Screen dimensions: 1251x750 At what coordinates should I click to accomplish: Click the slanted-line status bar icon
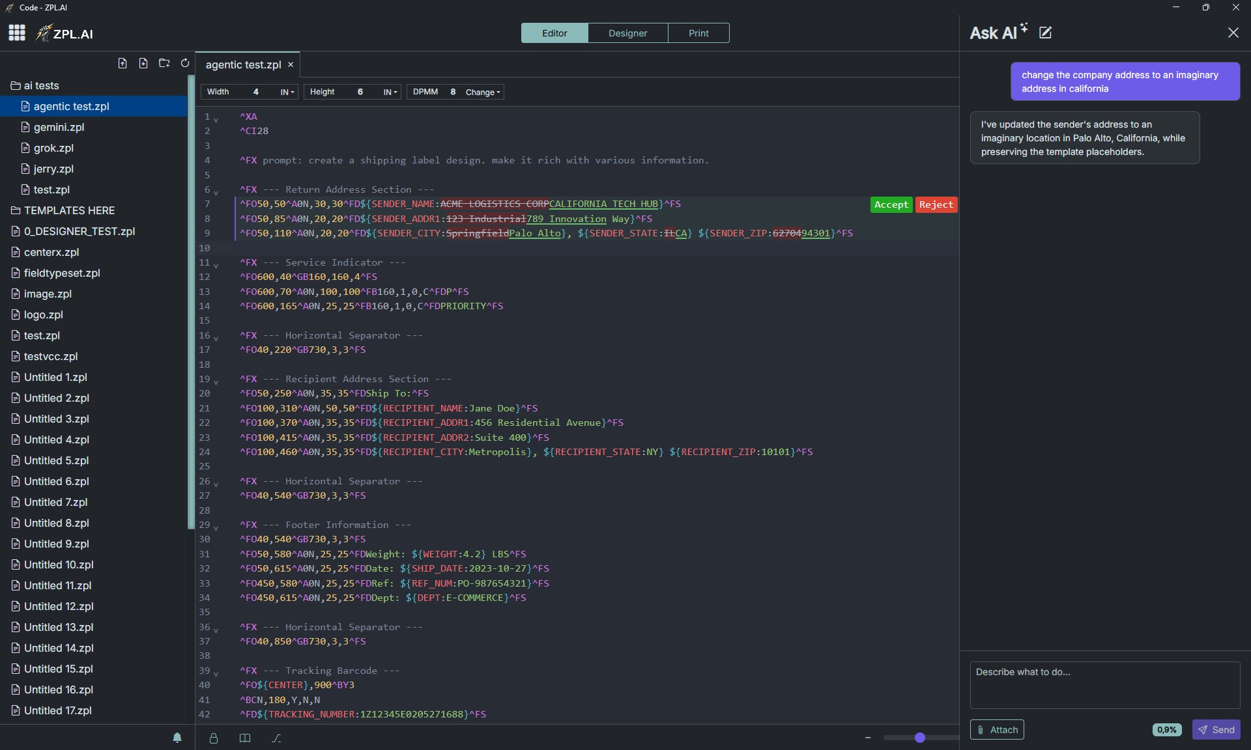(276, 738)
